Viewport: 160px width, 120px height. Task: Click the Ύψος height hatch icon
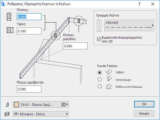pos(10,30)
